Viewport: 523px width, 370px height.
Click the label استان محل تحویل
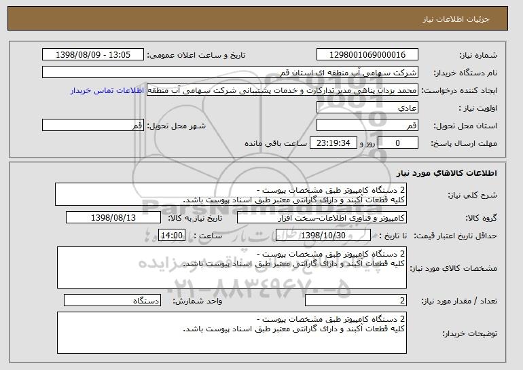465,126
